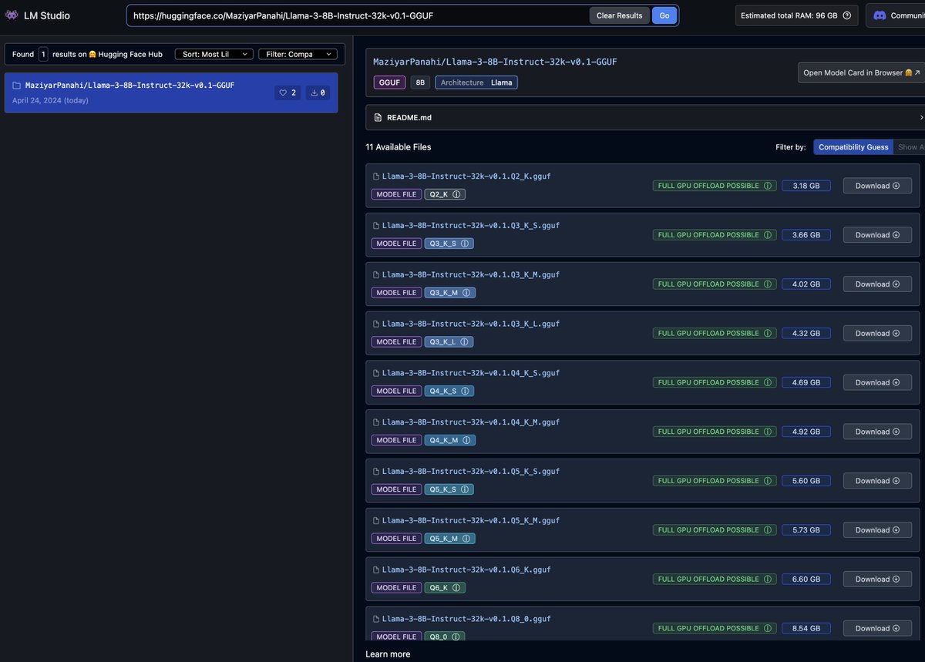Click the heart likes count badge
This screenshot has height=662, width=925.
[288, 92]
